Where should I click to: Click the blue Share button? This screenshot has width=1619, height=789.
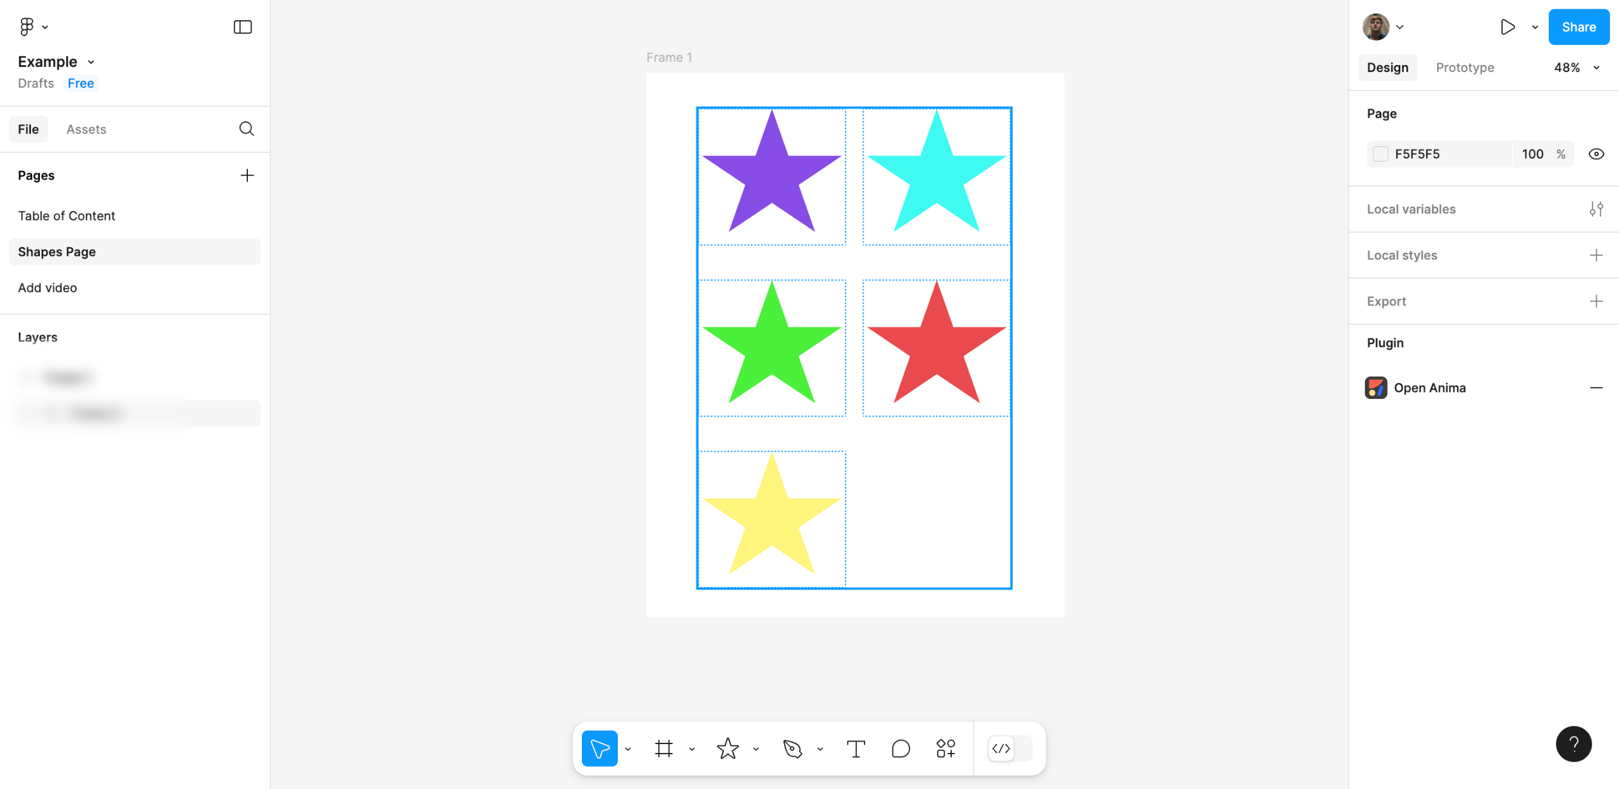pyautogui.click(x=1579, y=27)
